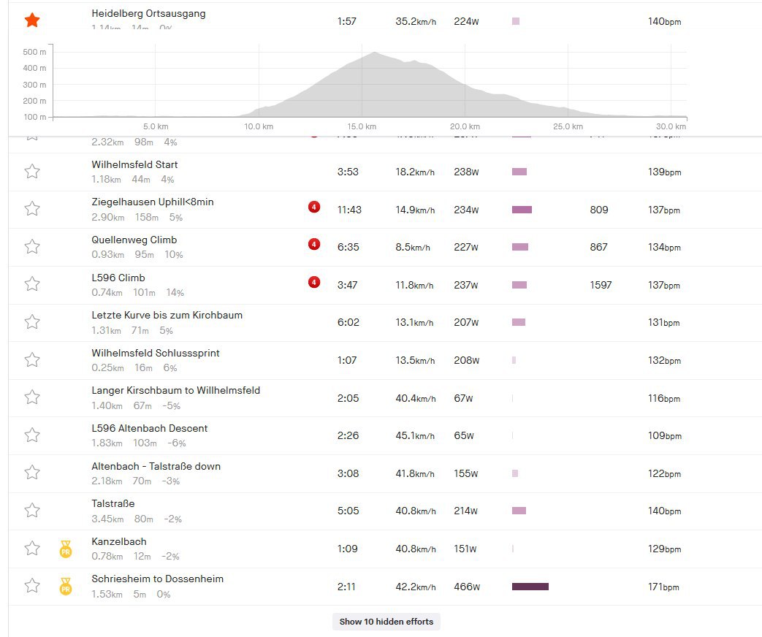This screenshot has height=637, width=762.
Task: Open the L596 Climb segment
Action: point(118,278)
